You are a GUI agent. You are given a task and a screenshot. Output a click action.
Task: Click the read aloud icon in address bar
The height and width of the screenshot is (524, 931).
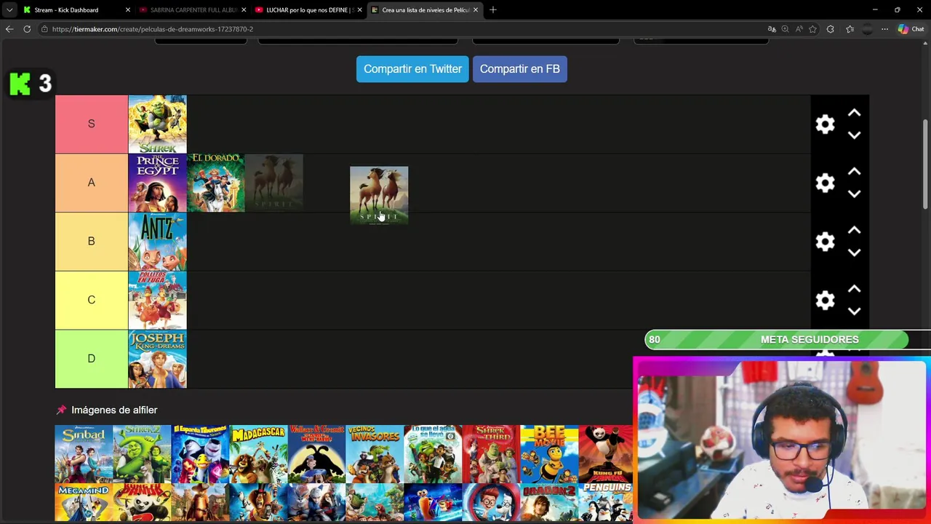pos(799,29)
